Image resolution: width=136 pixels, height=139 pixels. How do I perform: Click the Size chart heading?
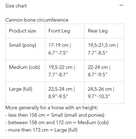coord(16,6)
